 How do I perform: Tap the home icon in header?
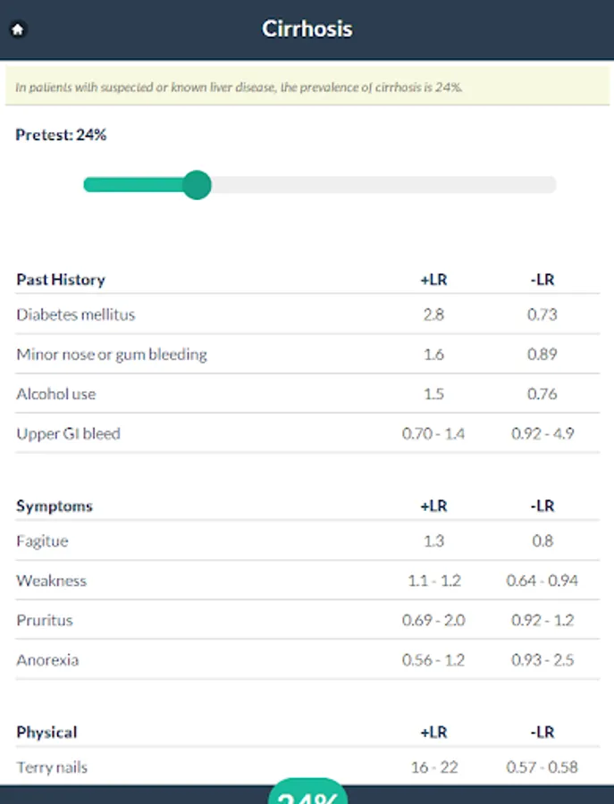pyautogui.click(x=18, y=29)
